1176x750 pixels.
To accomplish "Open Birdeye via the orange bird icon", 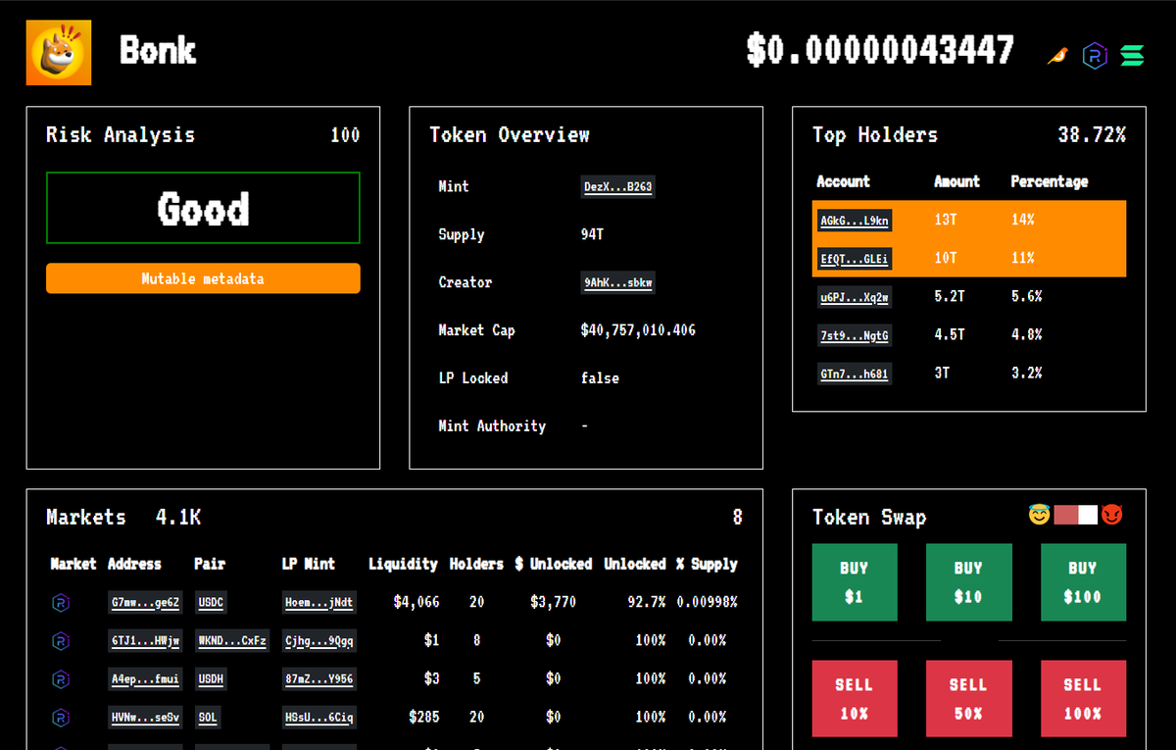I will pos(1056,56).
